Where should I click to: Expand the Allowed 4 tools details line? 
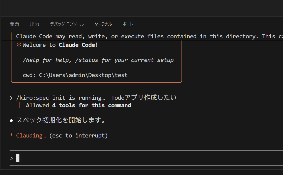(x=78, y=105)
